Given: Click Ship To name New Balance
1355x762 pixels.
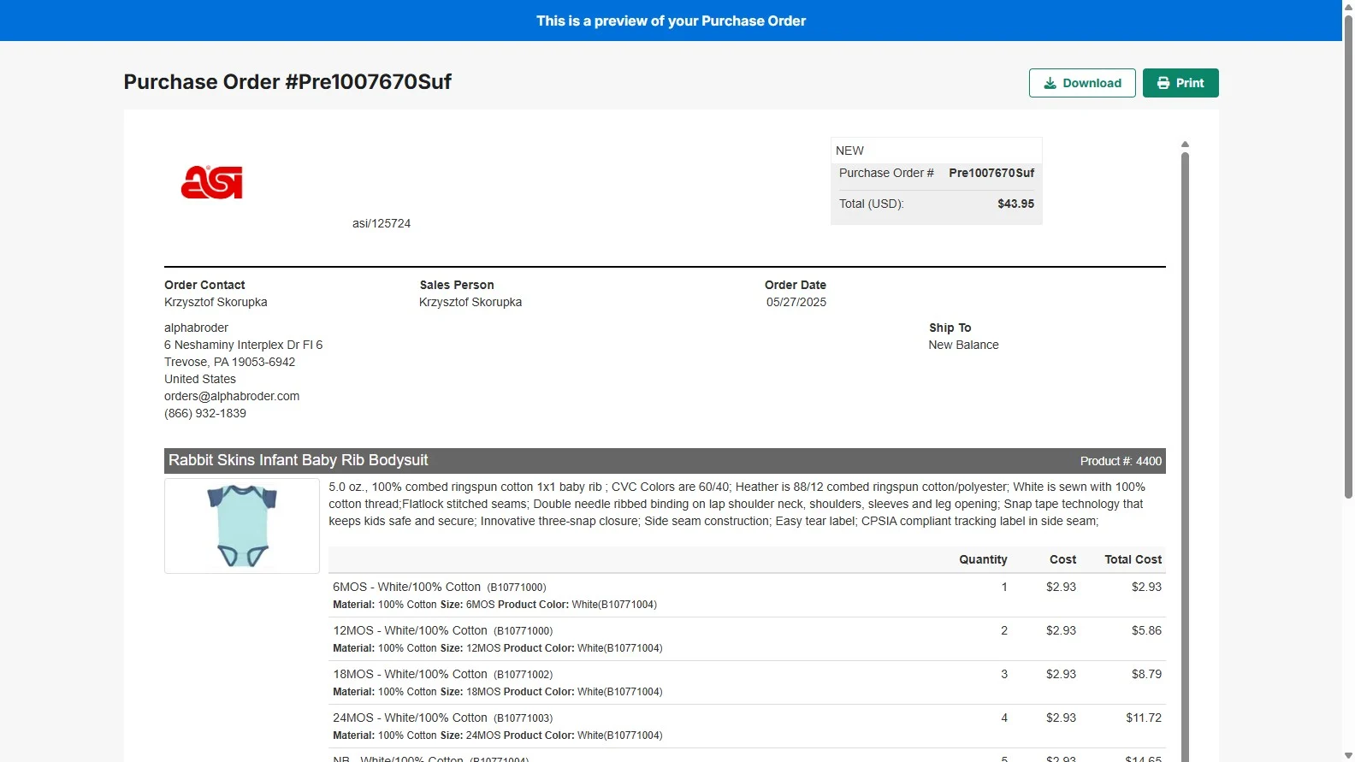Looking at the screenshot, I should point(963,345).
